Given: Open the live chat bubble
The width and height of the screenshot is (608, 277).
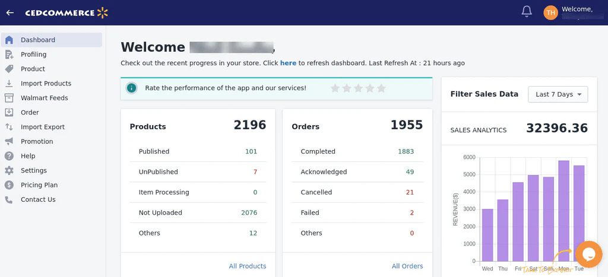Looking at the screenshot, I should pyautogui.click(x=588, y=254).
